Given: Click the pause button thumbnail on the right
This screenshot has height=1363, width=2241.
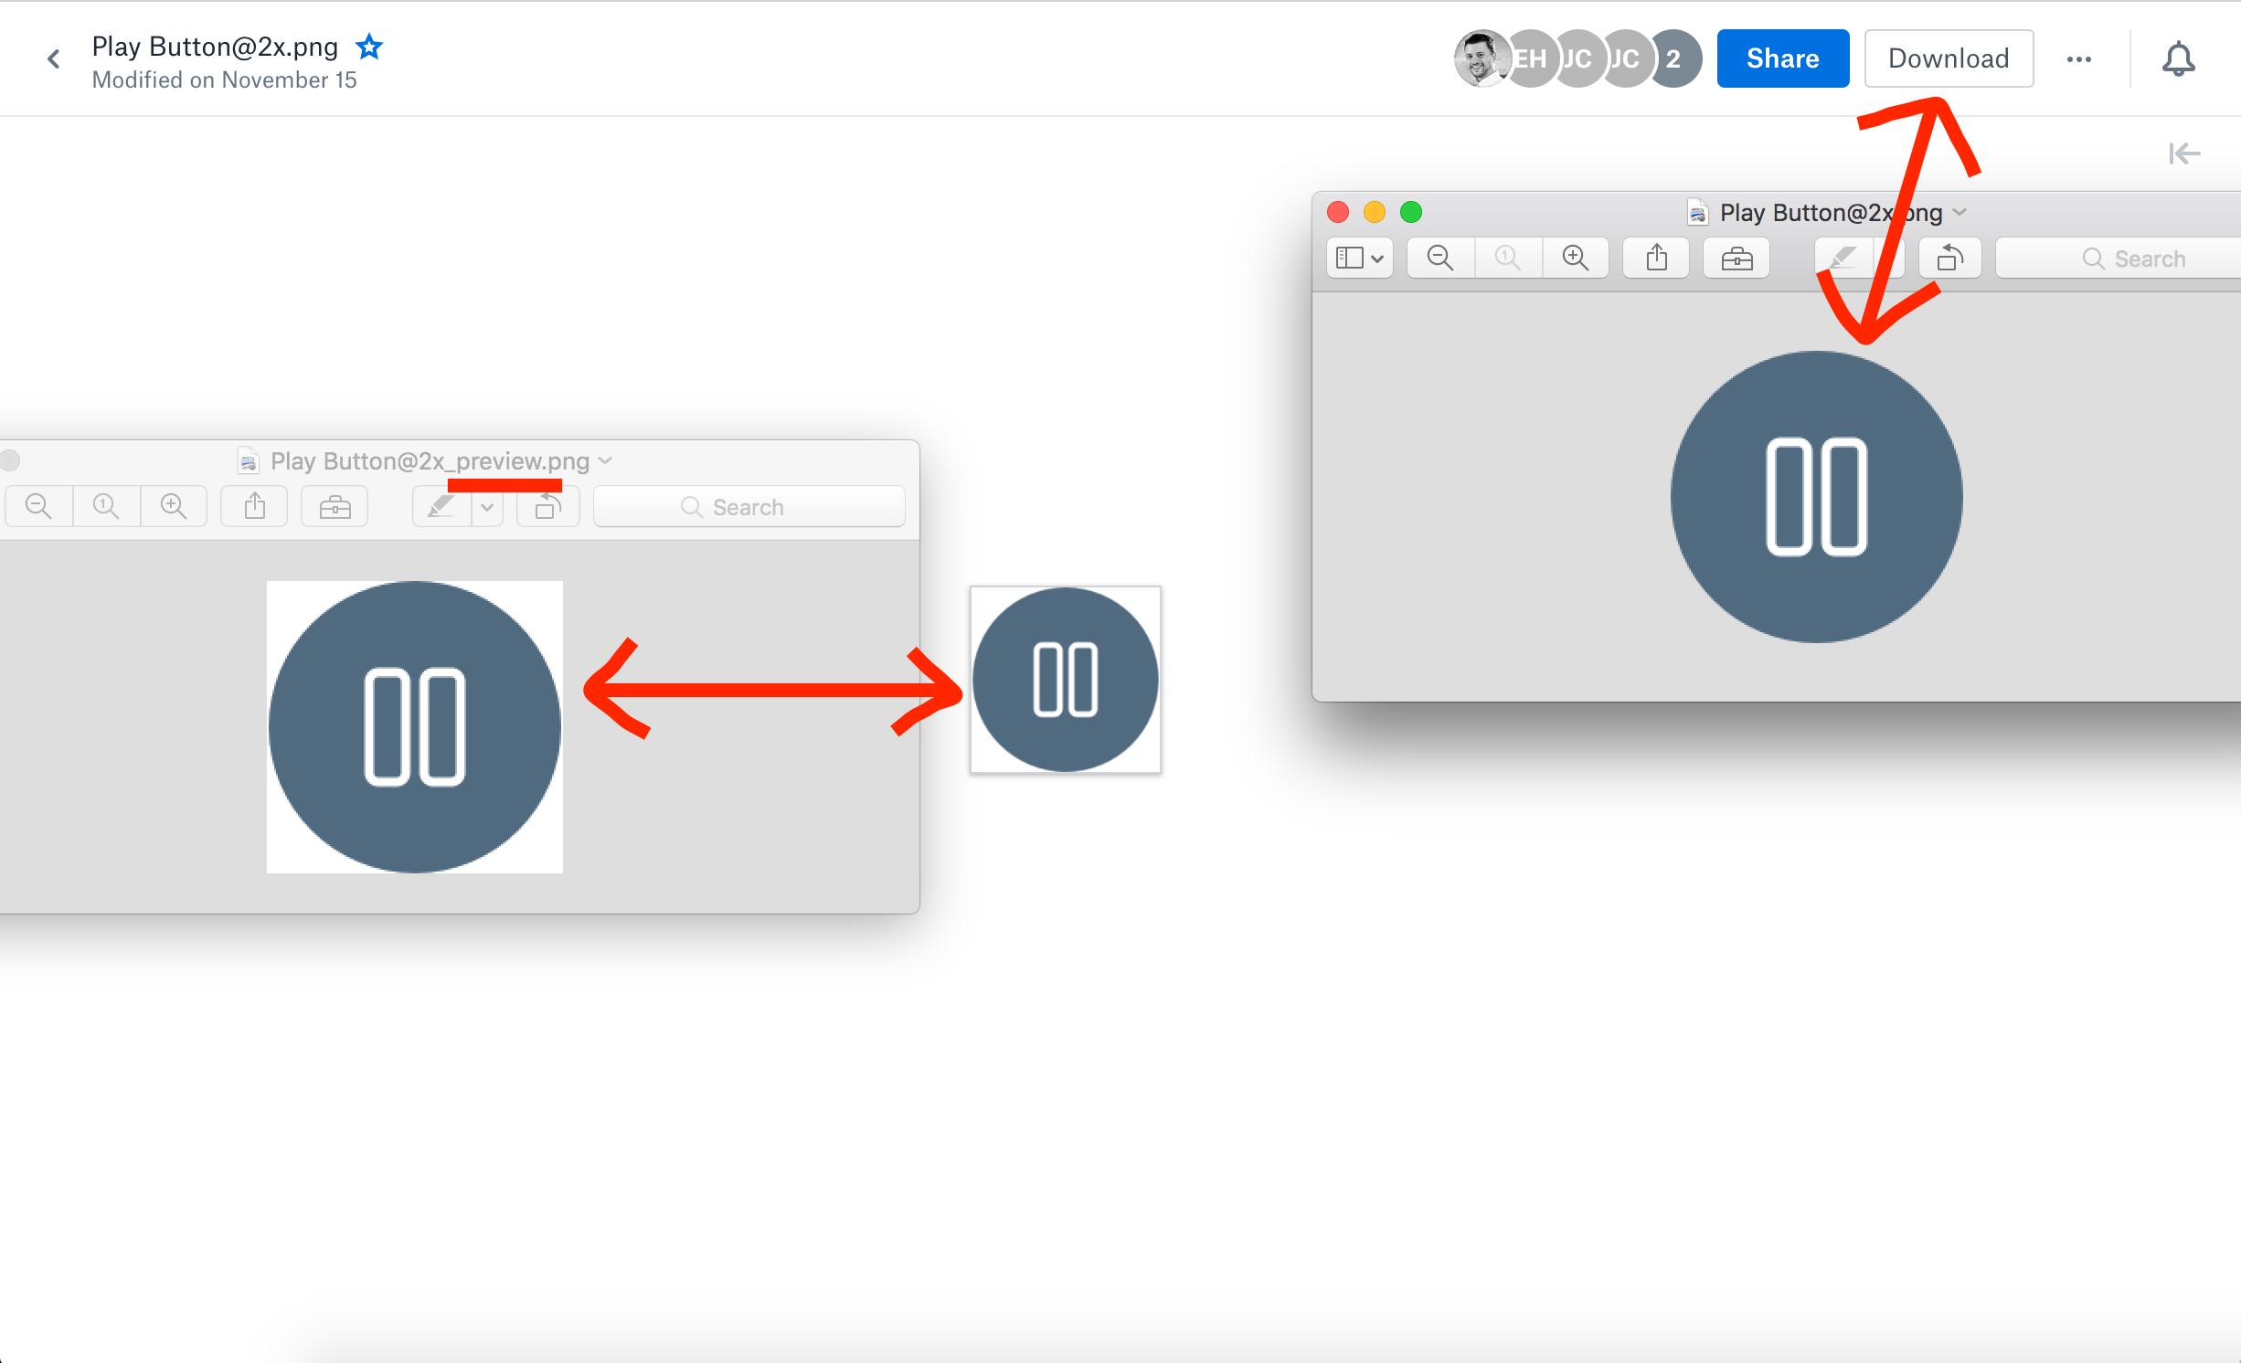Looking at the screenshot, I should click(1065, 678).
